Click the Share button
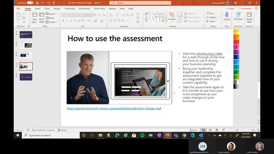 [230, 9]
